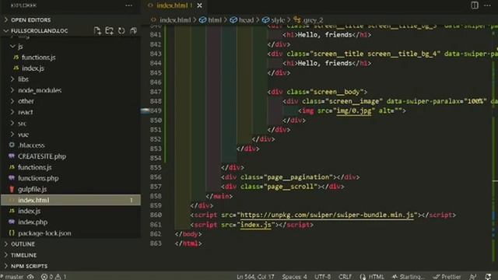Change file encoding via UTF-8
This screenshot has width=498, height=280.
322,277
